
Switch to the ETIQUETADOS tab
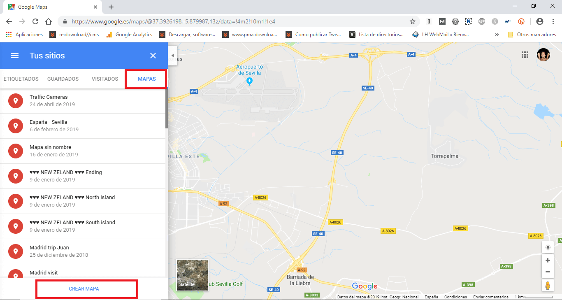tap(21, 79)
